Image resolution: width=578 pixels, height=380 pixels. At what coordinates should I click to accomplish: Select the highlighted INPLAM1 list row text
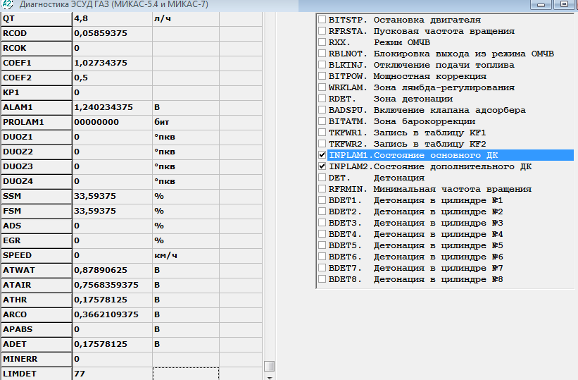[451, 155]
